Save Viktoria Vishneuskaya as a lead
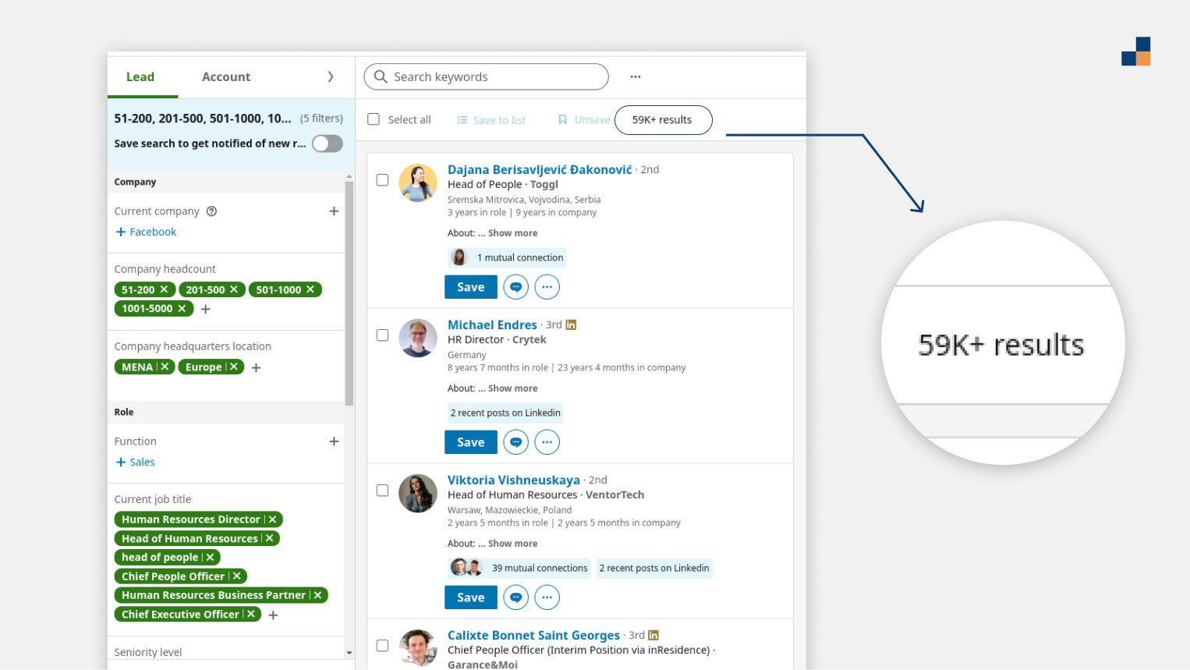 pos(470,597)
